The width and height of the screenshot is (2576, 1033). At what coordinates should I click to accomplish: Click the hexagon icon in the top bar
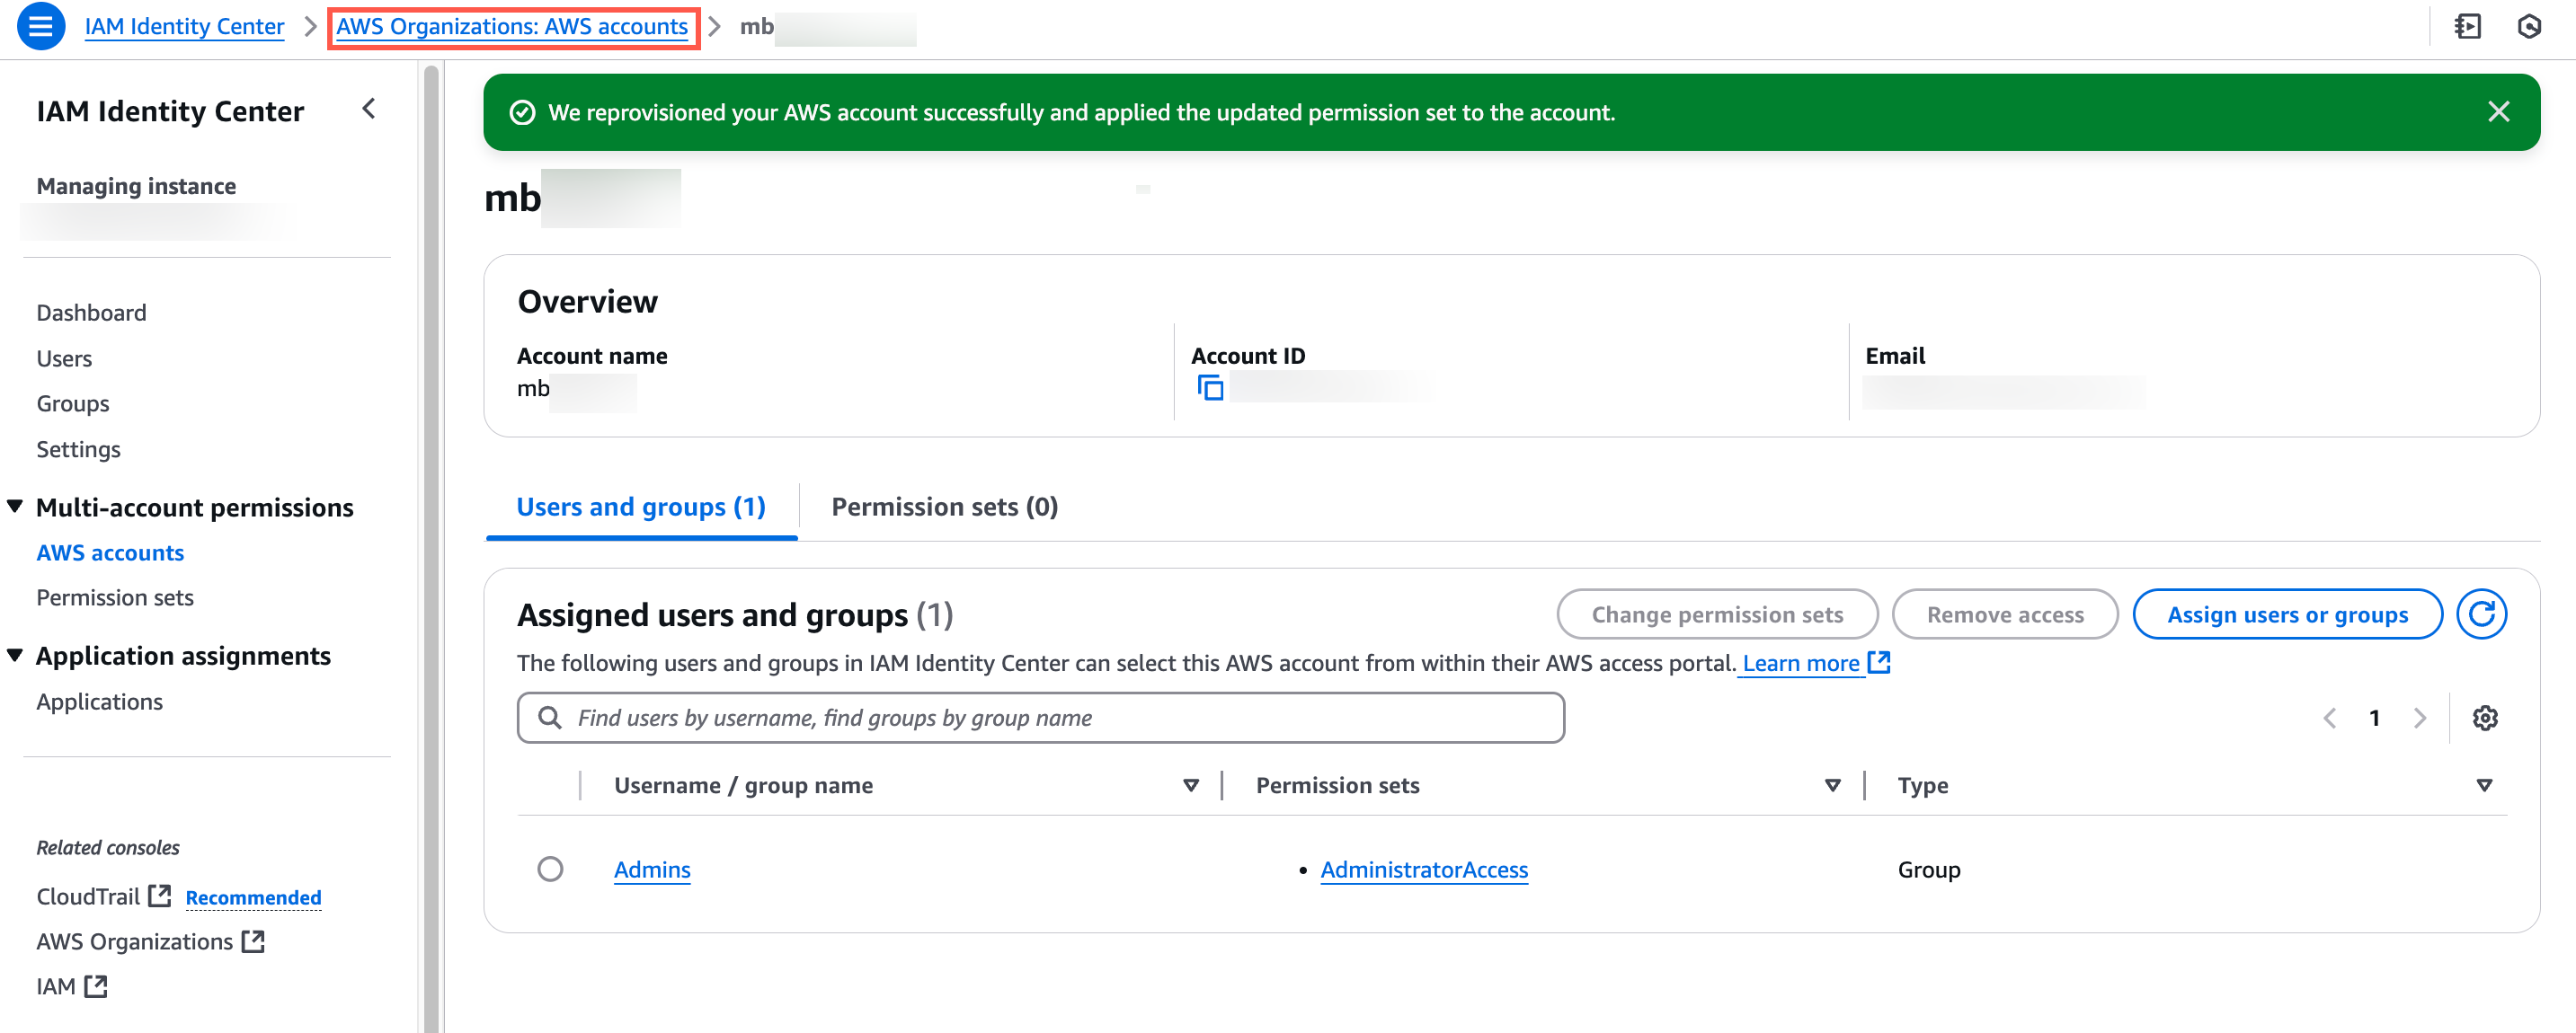(2529, 27)
